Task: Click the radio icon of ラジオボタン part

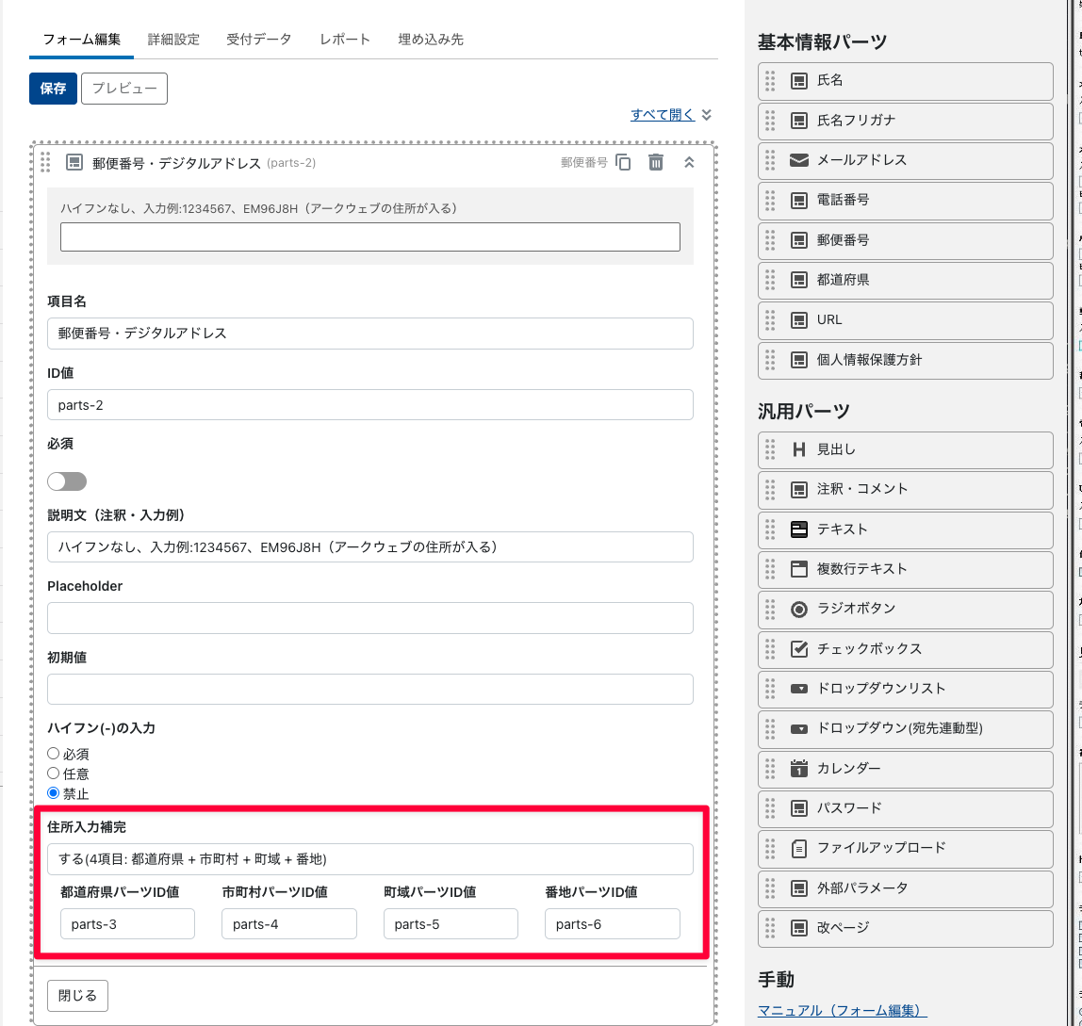Action: pyautogui.click(x=799, y=609)
